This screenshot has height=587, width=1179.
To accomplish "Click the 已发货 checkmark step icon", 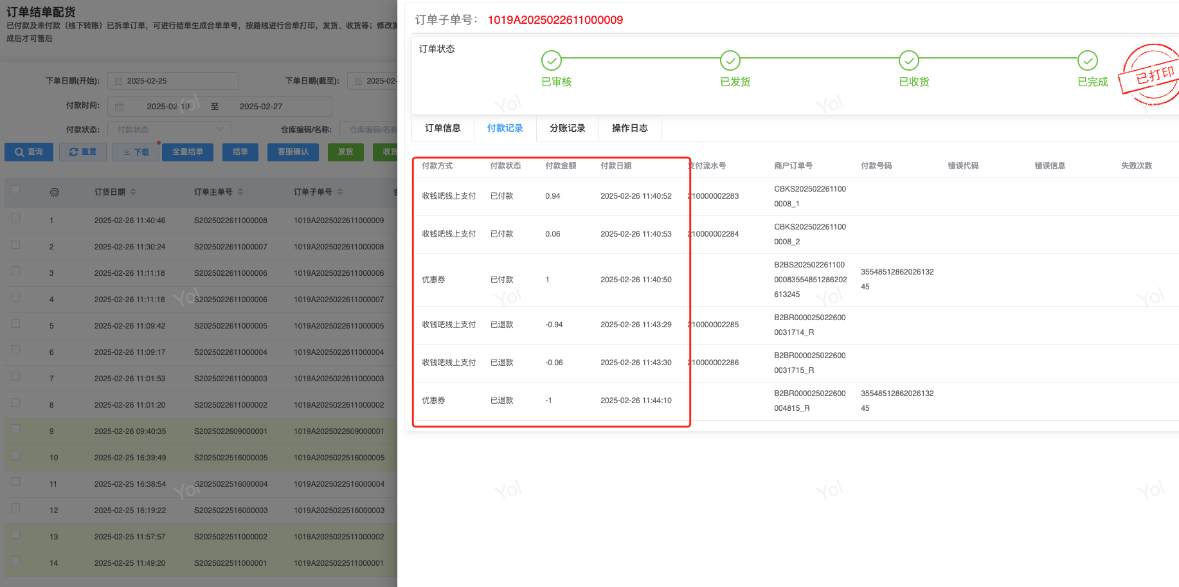I will coord(730,60).
